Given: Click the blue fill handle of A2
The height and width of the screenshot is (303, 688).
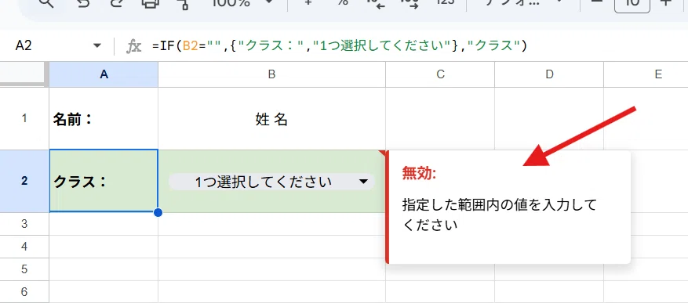Looking at the screenshot, I should point(158,212).
